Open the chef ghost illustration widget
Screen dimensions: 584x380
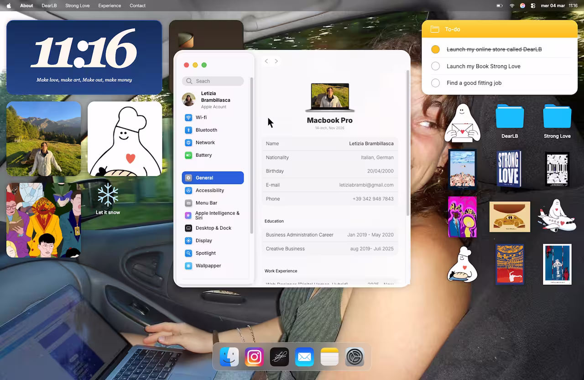pyautogui.click(x=125, y=139)
